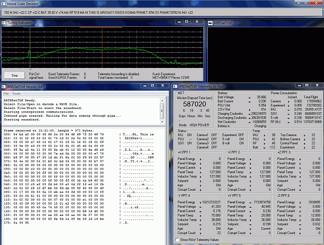The height and width of the screenshot is (245, 324).
Task: Enable Show RAW Telemetry Values checkbox
Action: [177, 240]
